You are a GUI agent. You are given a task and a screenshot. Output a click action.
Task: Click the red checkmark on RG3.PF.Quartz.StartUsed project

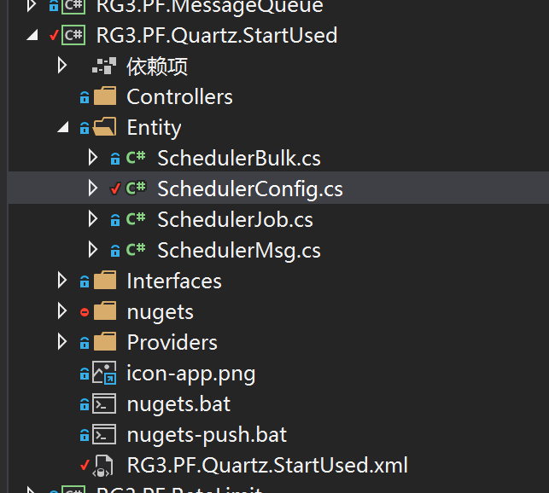pyautogui.click(x=54, y=35)
